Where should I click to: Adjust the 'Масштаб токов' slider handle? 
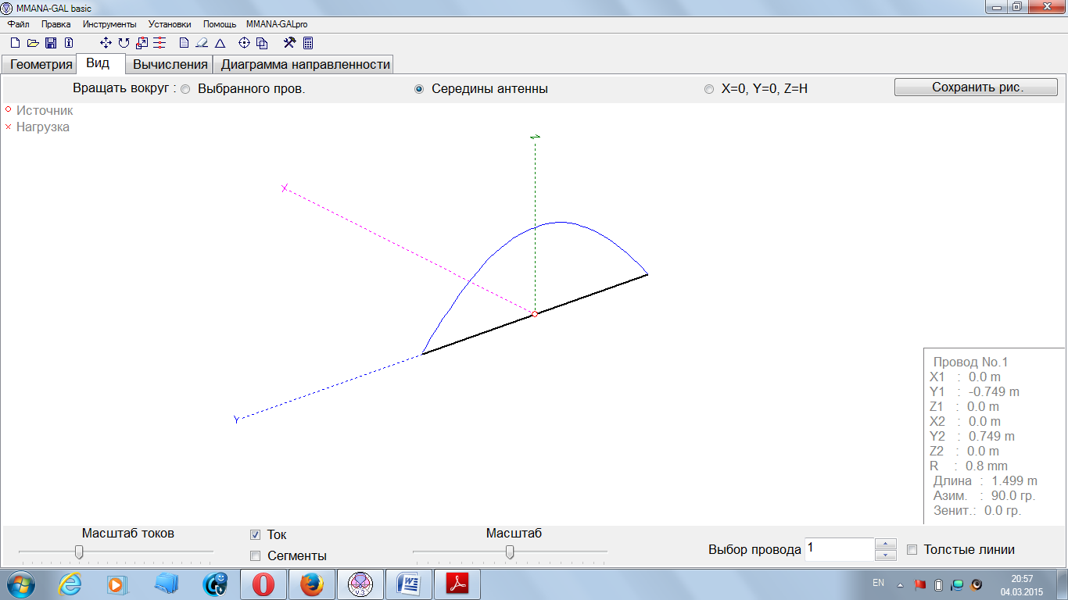79,552
